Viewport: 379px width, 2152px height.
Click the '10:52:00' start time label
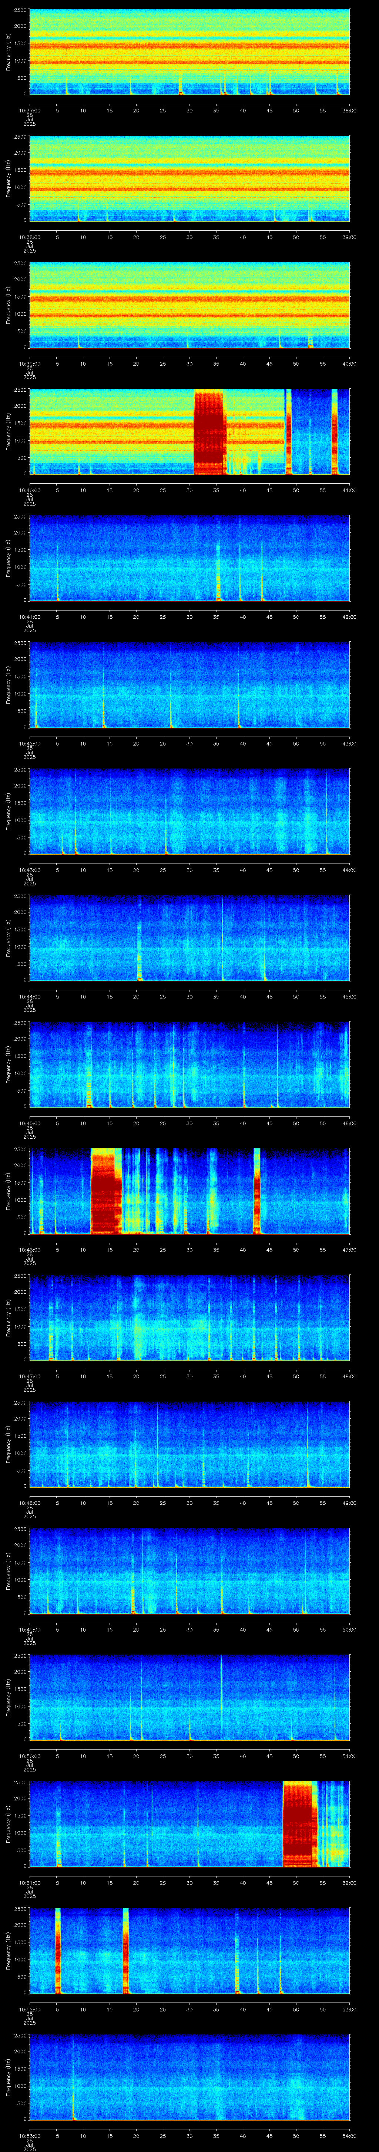click(x=29, y=2008)
